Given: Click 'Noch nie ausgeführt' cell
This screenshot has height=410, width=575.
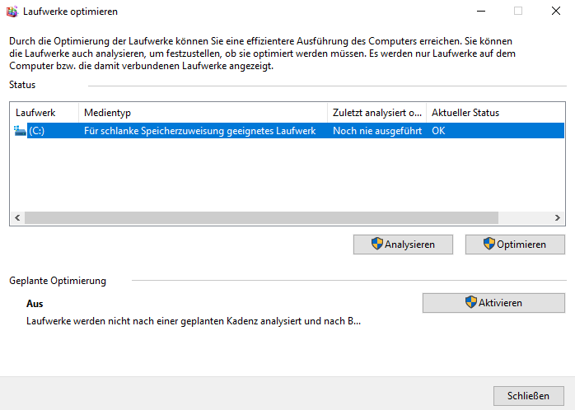Looking at the screenshot, I should (377, 131).
